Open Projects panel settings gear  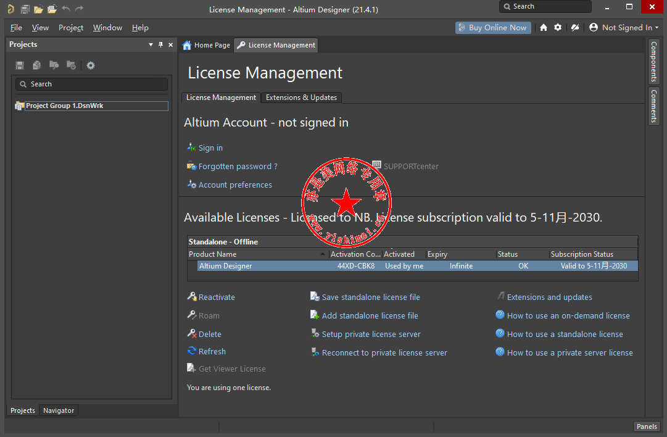pyautogui.click(x=91, y=65)
